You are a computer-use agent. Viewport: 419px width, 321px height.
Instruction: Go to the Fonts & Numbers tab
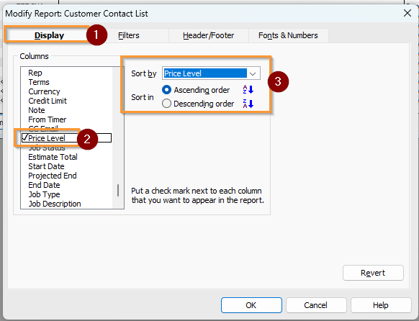288,35
